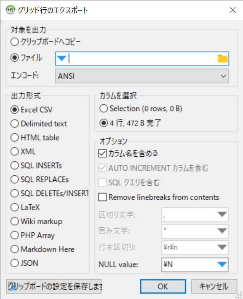The height and width of the screenshot is (299, 243).
Task: Open the NULL value blue arrow dropdown
Action: click(x=222, y=264)
